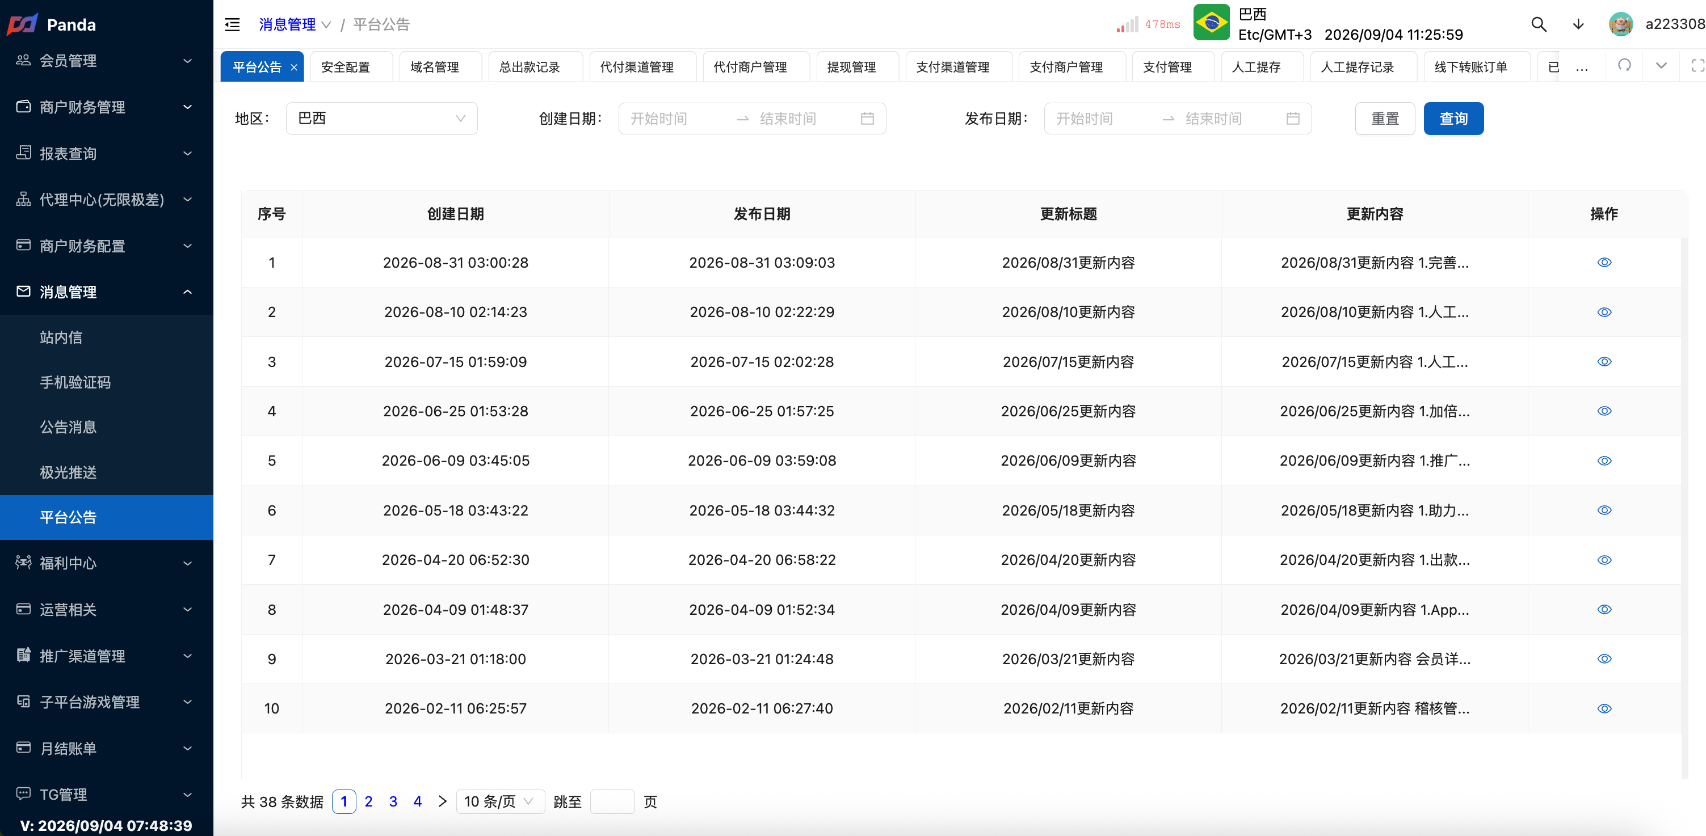Image resolution: width=1706 pixels, height=836 pixels.
Task: View the 2026/04/20 announcement eye icon
Action: click(x=1604, y=560)
